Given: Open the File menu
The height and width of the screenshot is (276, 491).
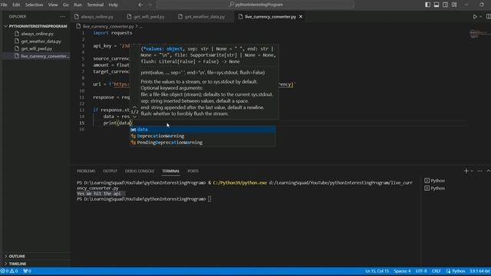Looking at the screenshot, I should pos(4,5).
